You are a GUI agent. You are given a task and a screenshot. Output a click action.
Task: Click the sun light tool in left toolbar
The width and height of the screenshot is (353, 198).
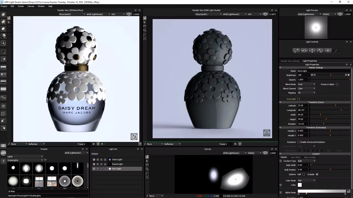tap(3, 59)
